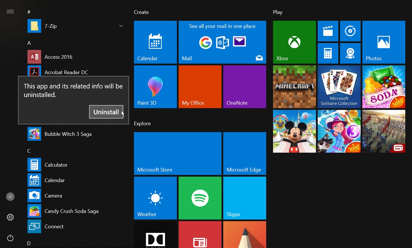This screenshot has width=412, height=248.
Task: Open the small Maps webcam-pin tile
Action: coord(350,53)
